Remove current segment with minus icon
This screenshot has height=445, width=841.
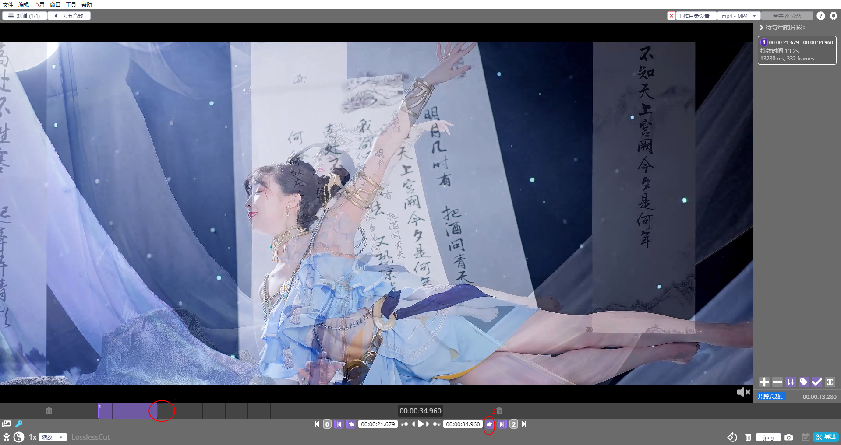[x=777, y=382]
